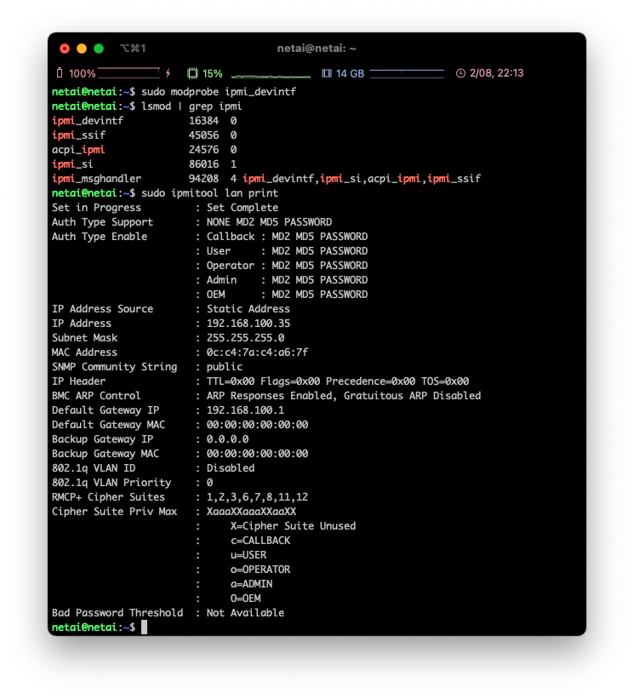Click the yellow minimize window button
This screenshot has height=699, width=634.
tap(82, 49)
